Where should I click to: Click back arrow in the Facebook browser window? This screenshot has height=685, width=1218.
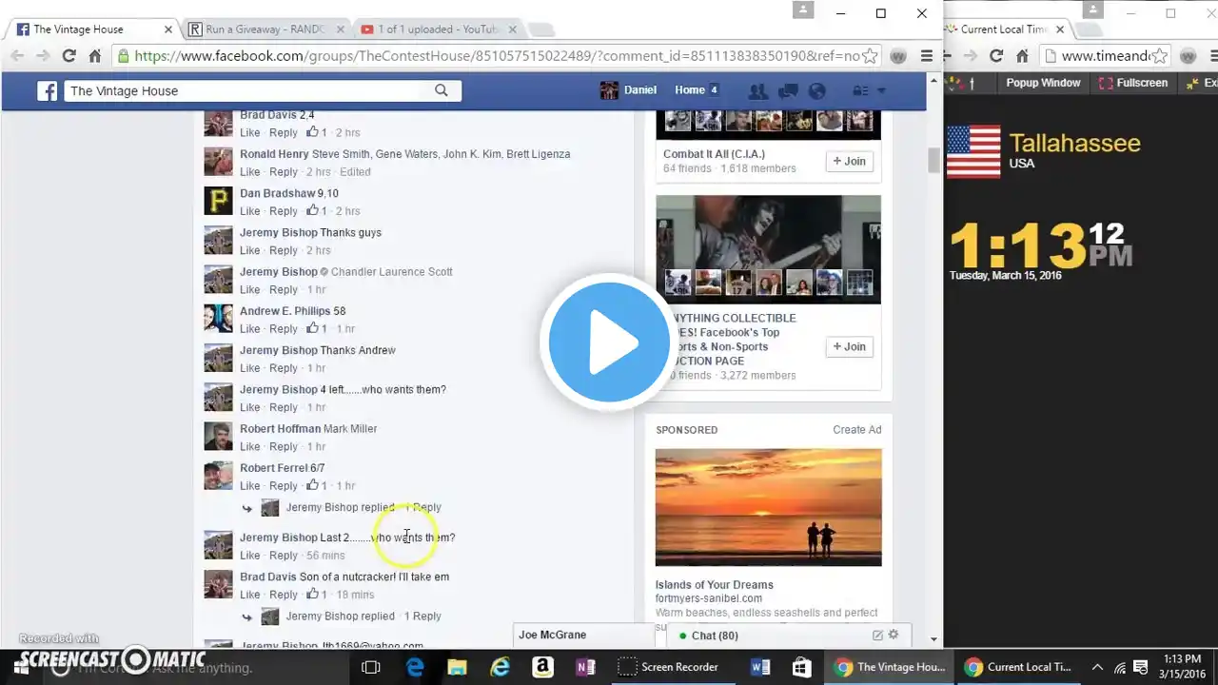[x=16, y=56]
